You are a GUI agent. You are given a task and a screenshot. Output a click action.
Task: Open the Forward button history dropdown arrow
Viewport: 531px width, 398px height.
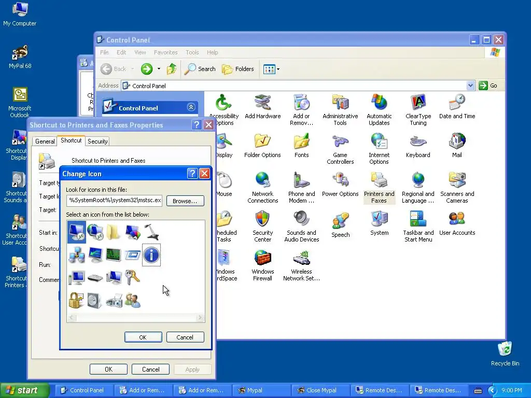coord(159,69)
